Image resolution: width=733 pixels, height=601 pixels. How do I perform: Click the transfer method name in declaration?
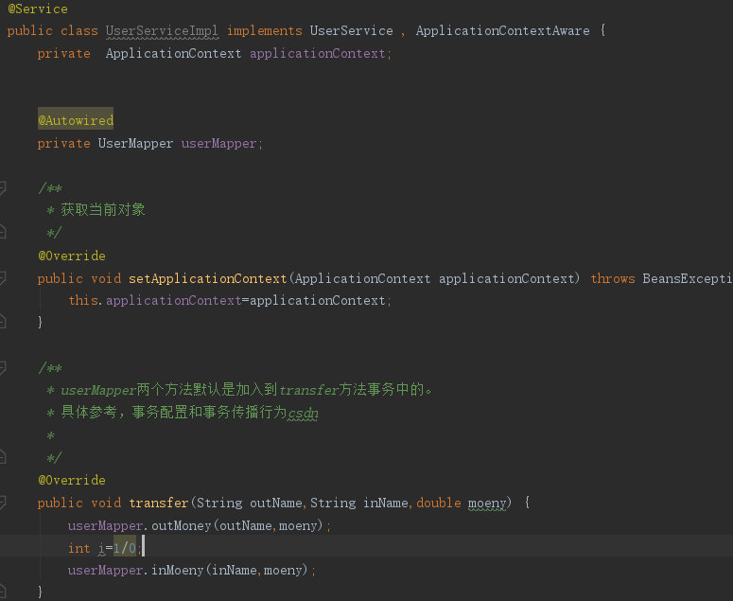[x=159, y=503]
